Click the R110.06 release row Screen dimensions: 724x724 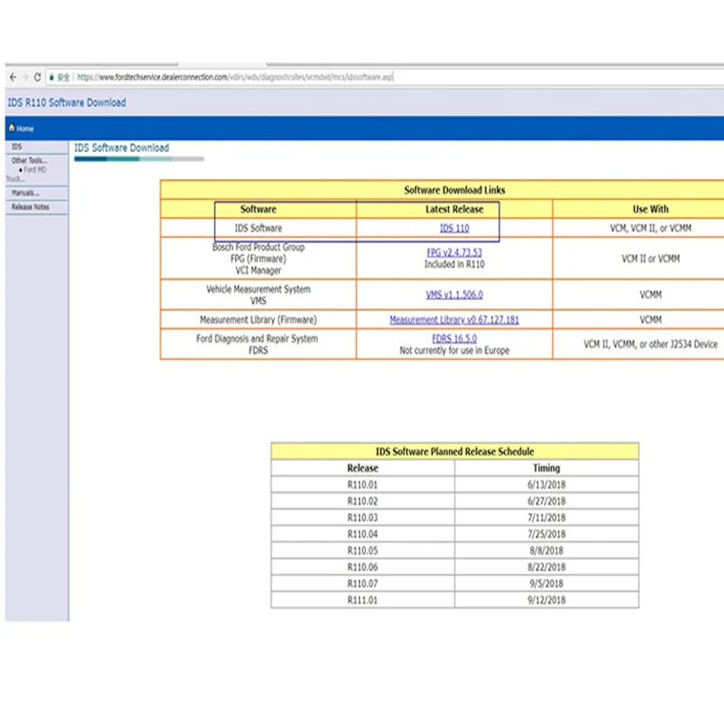[x=363, y=567]
